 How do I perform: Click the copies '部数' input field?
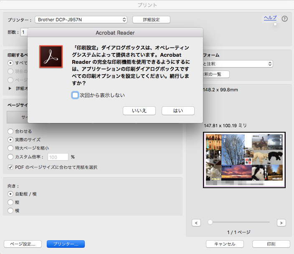pyautogui.click(x=24, y=32)
